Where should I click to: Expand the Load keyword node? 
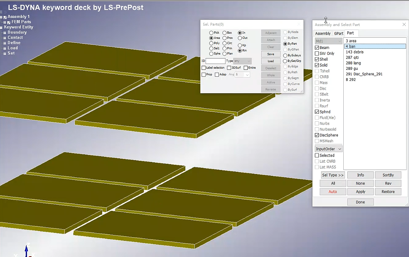tap(5, 48)
